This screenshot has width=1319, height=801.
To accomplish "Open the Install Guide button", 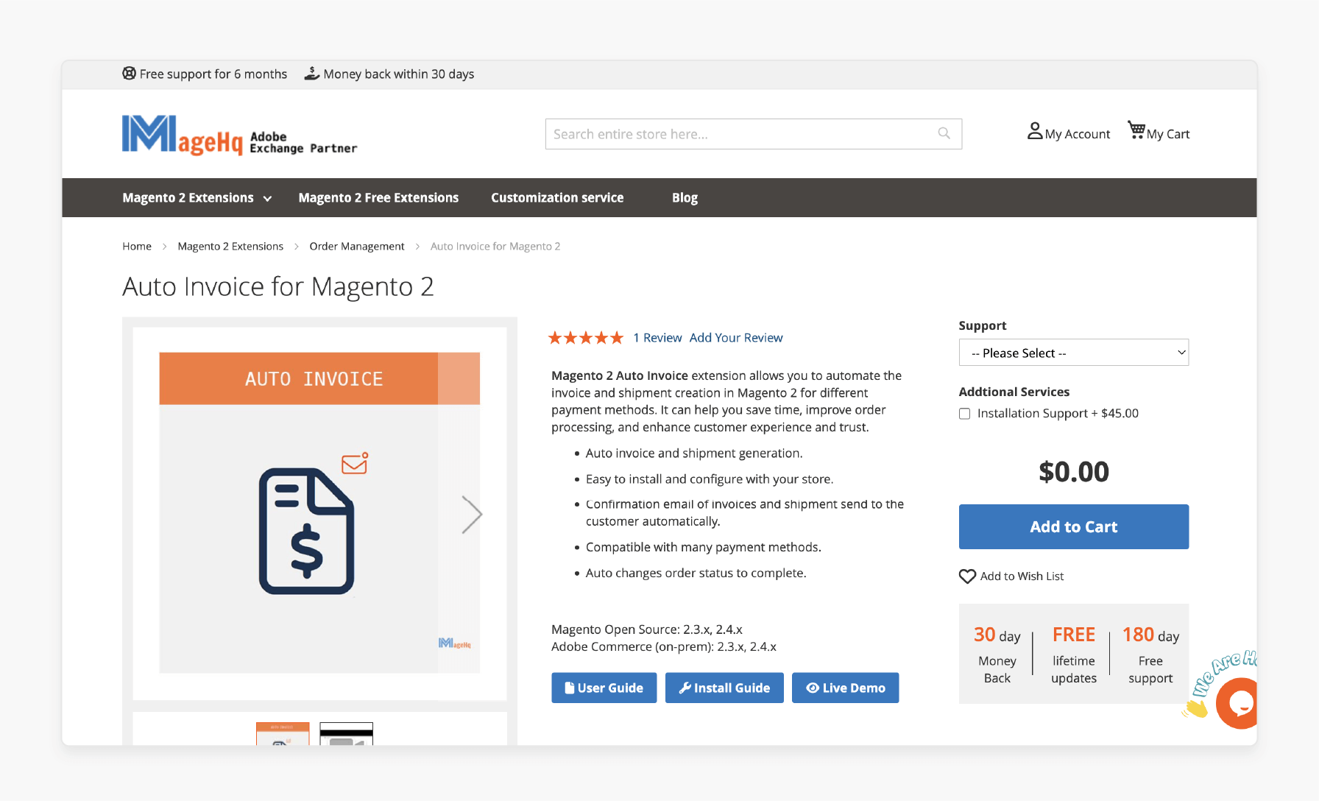I will click(x=724, y=688).
